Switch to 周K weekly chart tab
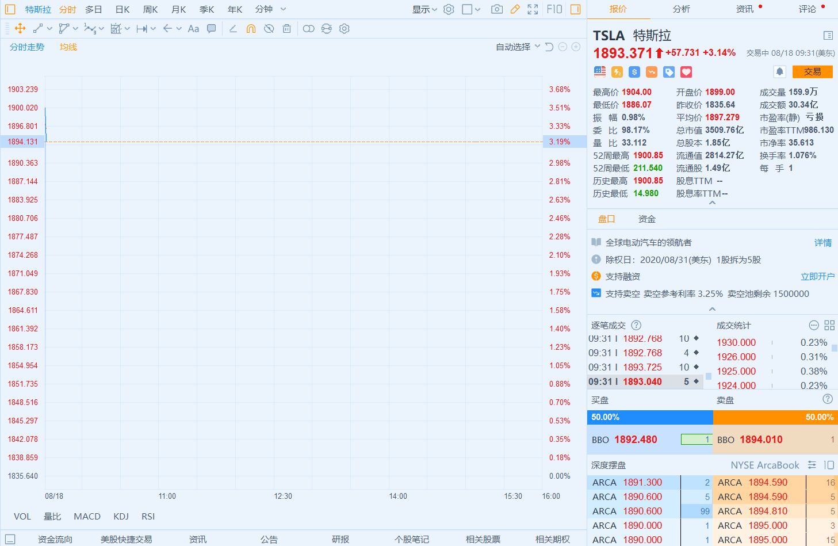Viewport: 838px width, 546px height. (x=151, y=9)
